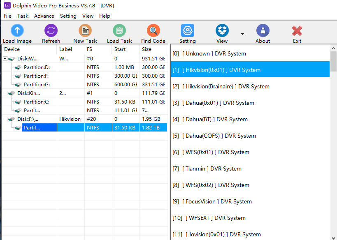Viewport: 337px width, 240px height.
Task: Select [4] Dahua(BT) DVR System
Action: point(251,119)
